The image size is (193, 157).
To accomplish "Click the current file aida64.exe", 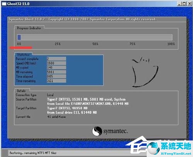I will click(x=56, y=117).
